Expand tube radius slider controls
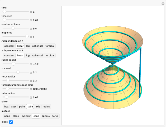Screen dimensions: 166x127 coord(31,97)
